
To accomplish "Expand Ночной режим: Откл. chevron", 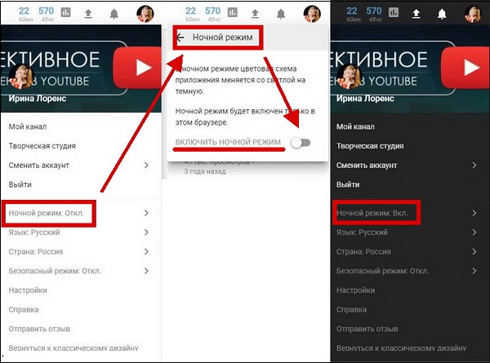I will point(146,213).
